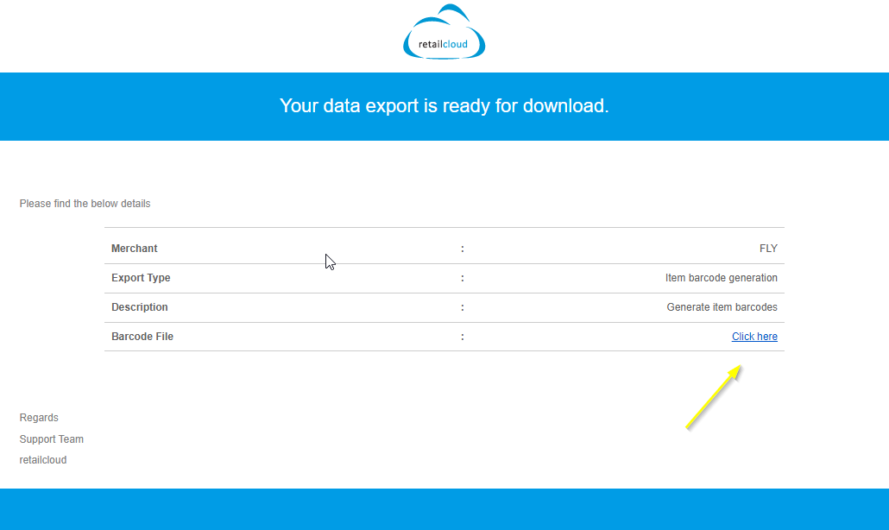Viewport: 889px width, 530px height.
Task: Click the 'Your data export is ready' heading
Action: (444, 106)
